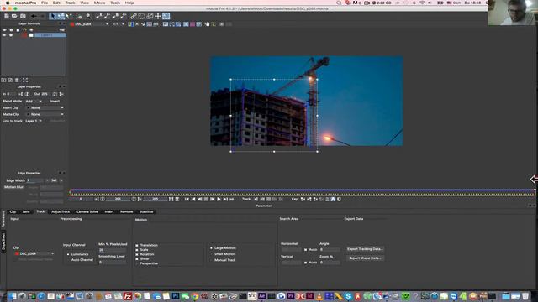Open the viewer clip dropdown DSC_p264
The image size is (538, 302).
(x=89, y=24)
